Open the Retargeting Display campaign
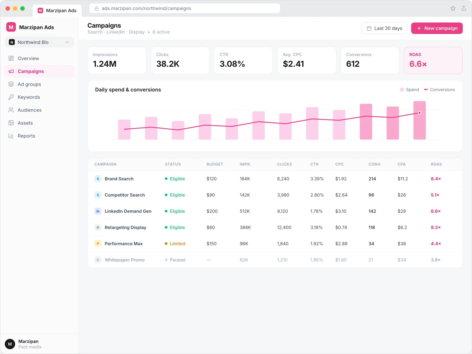The image size is (472, 354). [x=125, y=227]
